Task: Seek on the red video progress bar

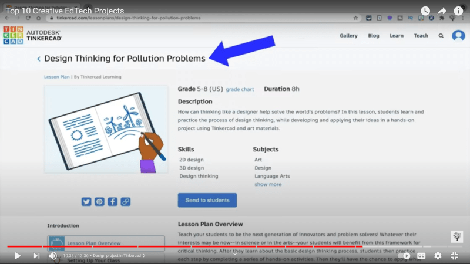Action: tap(176, 246)
